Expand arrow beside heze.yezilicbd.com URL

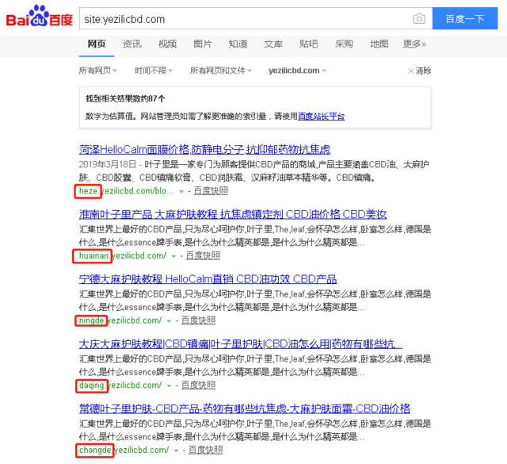181,192
